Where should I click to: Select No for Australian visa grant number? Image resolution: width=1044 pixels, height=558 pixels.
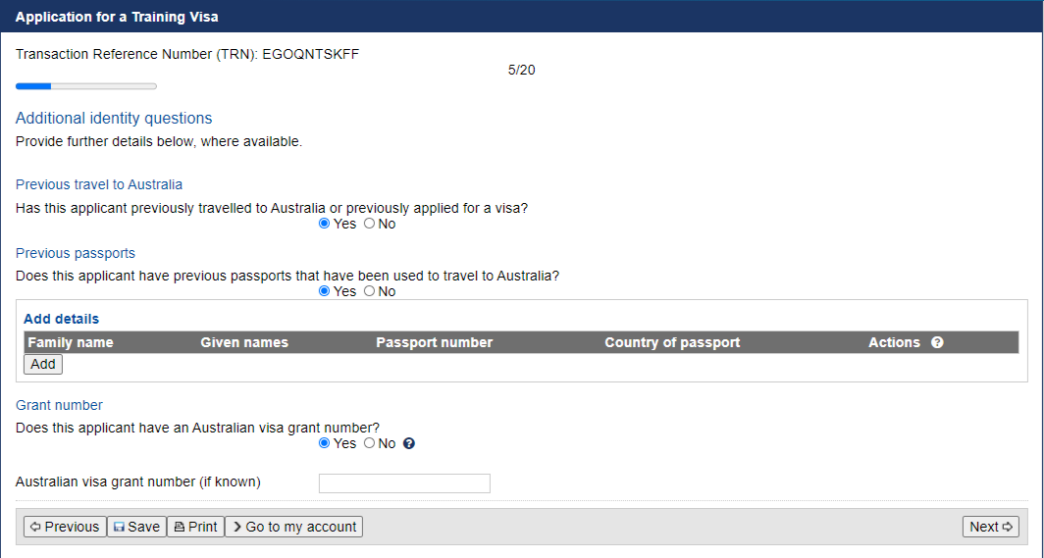coord(370,443)
